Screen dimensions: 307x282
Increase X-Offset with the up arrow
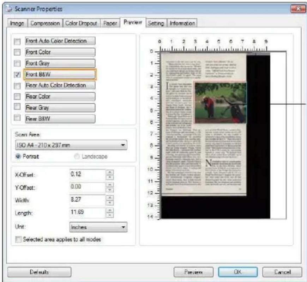click(x=110, y=172)
